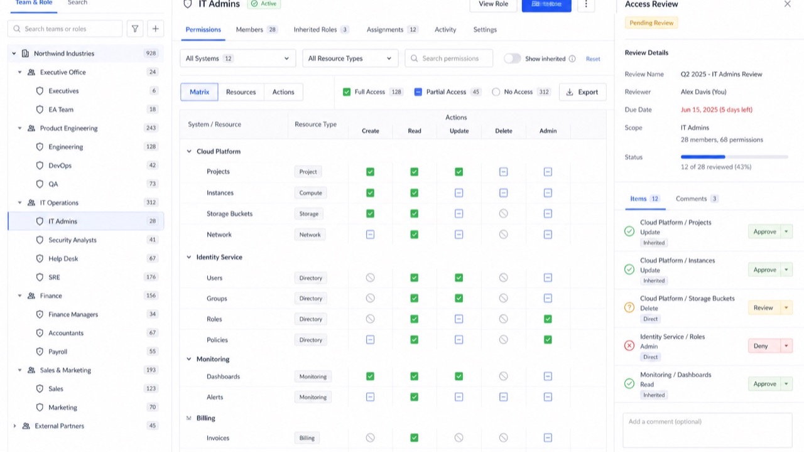
Task: Focus the Search teams or roles field
Action: (x=65, y=29)
